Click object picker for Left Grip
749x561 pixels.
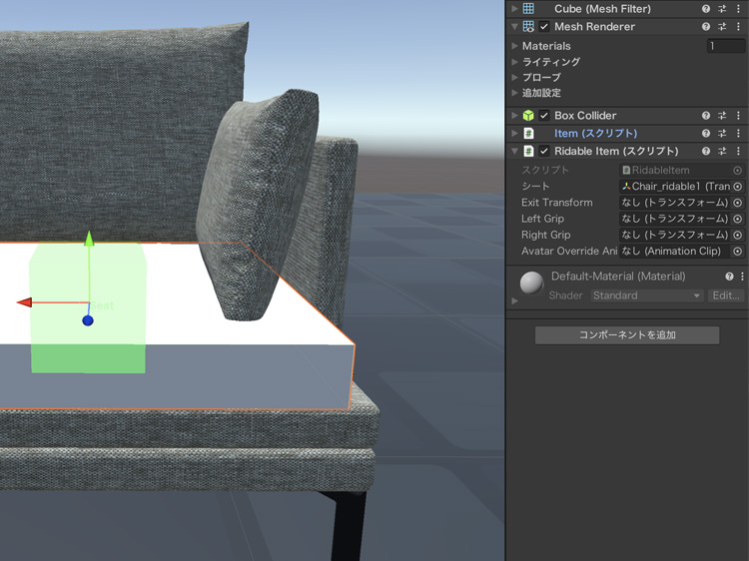738,219
